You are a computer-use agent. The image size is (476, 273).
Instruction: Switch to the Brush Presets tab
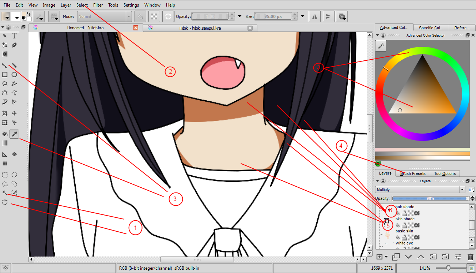413,173
